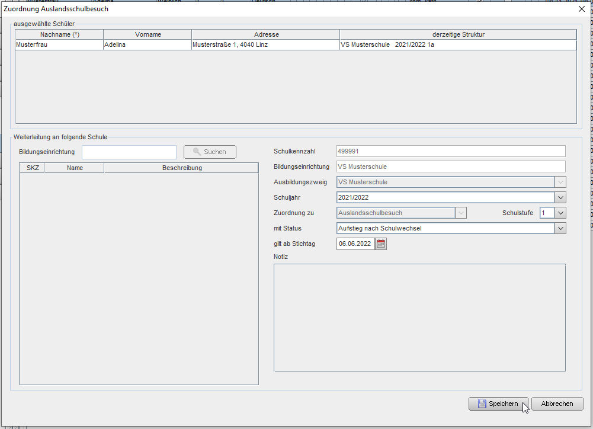
Task: Click the derzeitige Struktur column header
Action: [458, 34]
